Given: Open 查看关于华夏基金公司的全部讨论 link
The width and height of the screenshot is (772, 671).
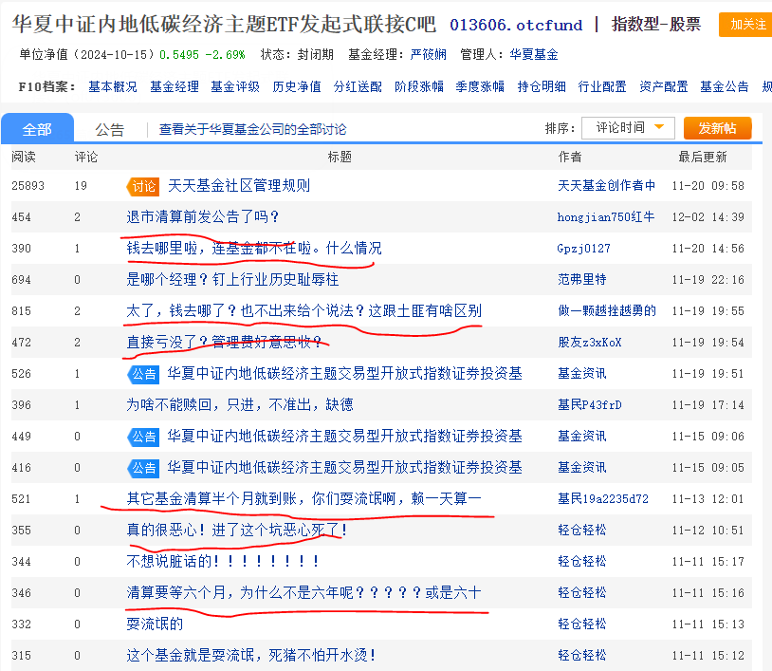Looking at the screenshot, I should (252, 130).
